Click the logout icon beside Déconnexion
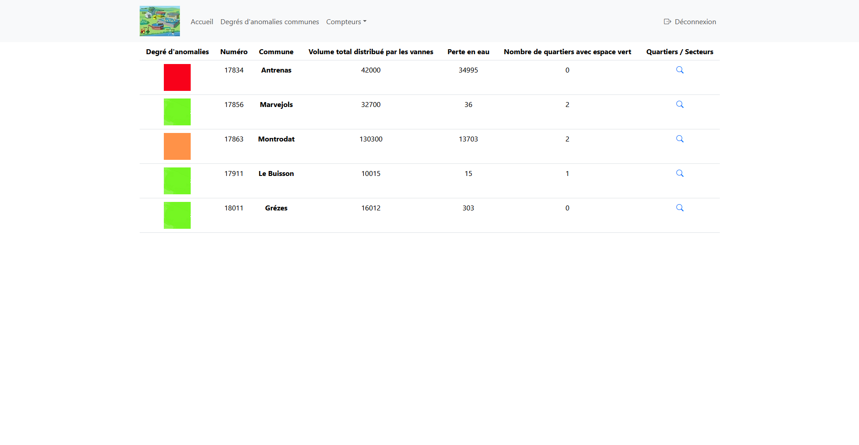The width and height of the screenshot is (859, 445). 667,21
